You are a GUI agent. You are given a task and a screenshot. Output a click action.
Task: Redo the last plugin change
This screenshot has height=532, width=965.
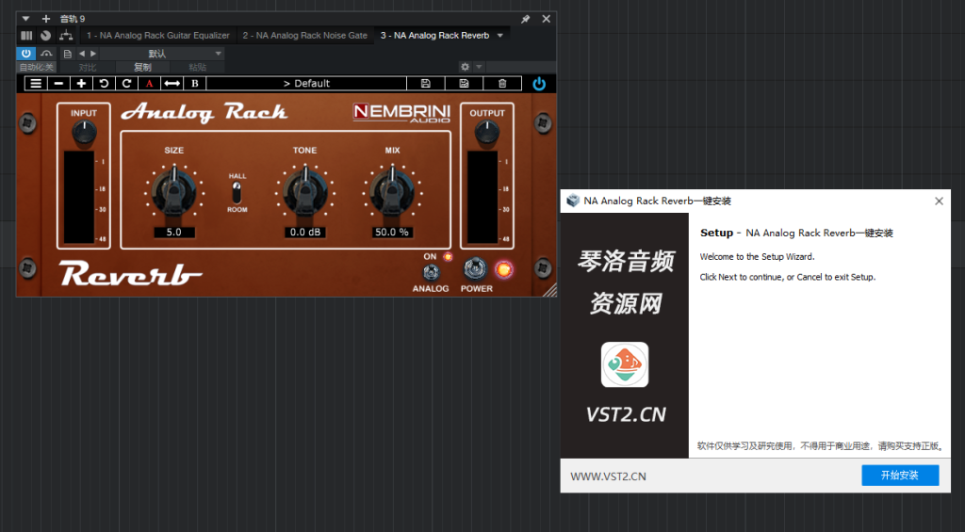(127, 84)
